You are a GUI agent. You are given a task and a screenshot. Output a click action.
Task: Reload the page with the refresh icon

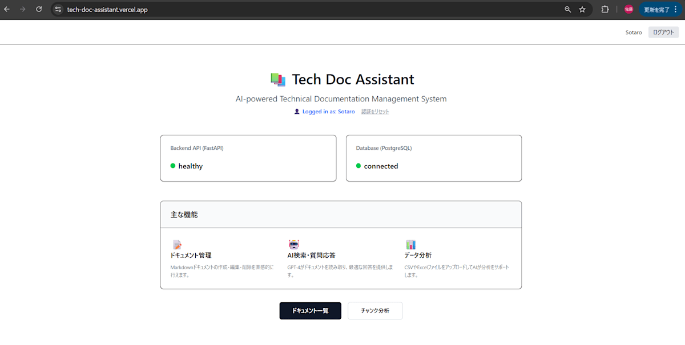39,9
